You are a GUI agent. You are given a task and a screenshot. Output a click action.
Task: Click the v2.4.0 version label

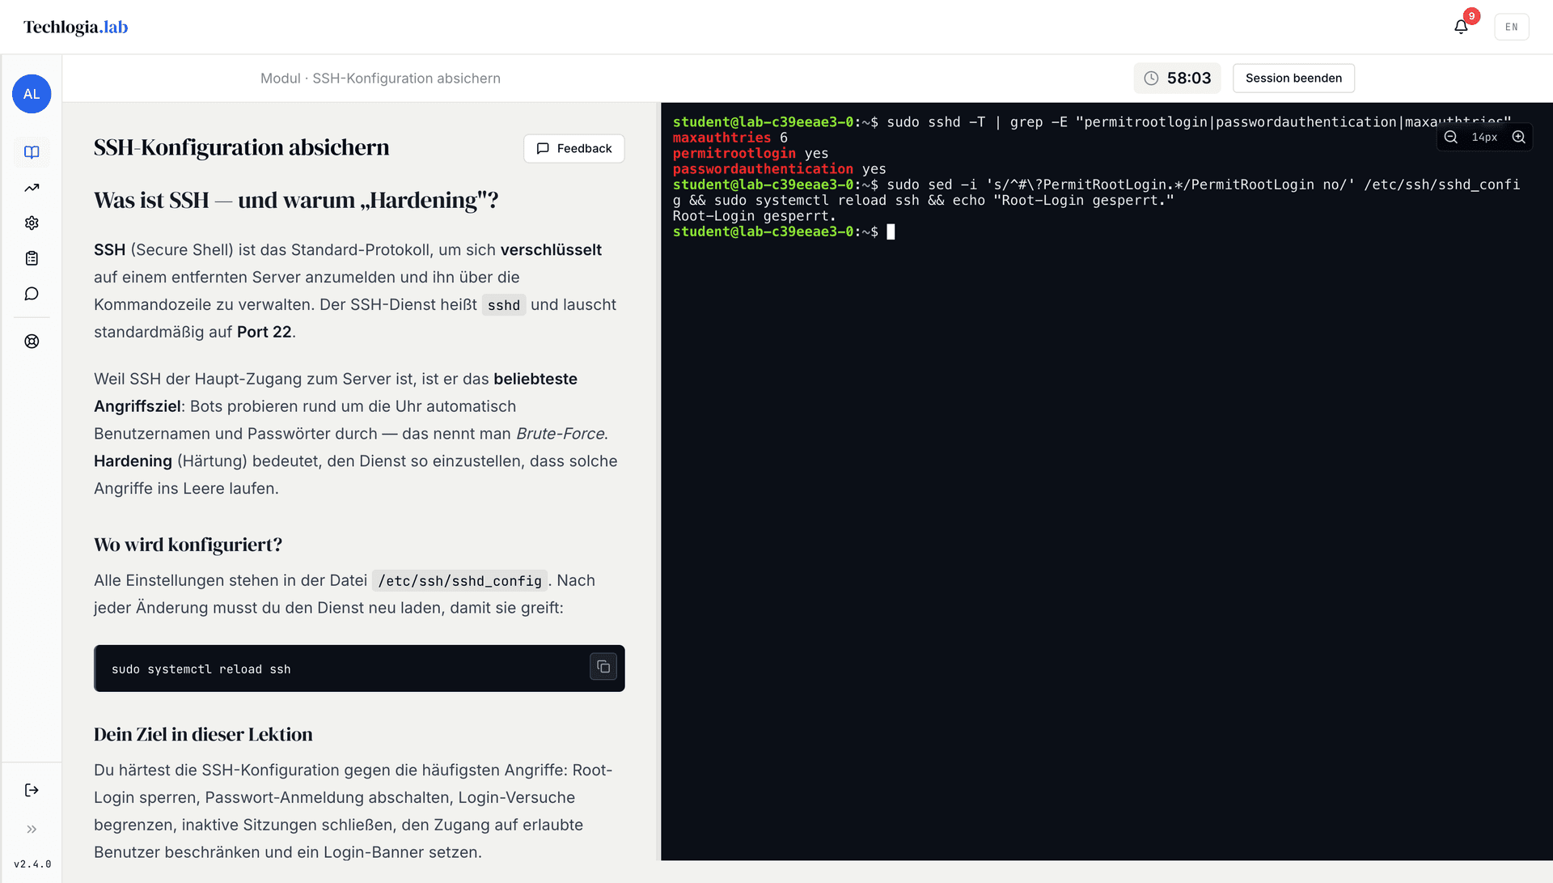click(x=32, y=864)
